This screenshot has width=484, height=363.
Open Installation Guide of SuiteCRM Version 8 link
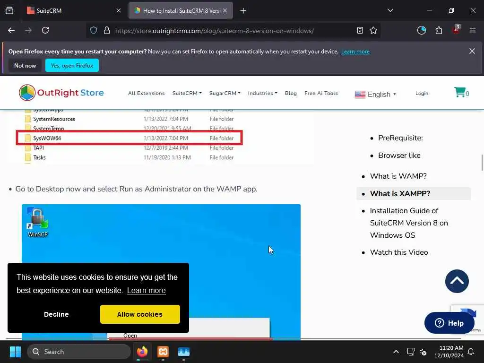(409, 223)
